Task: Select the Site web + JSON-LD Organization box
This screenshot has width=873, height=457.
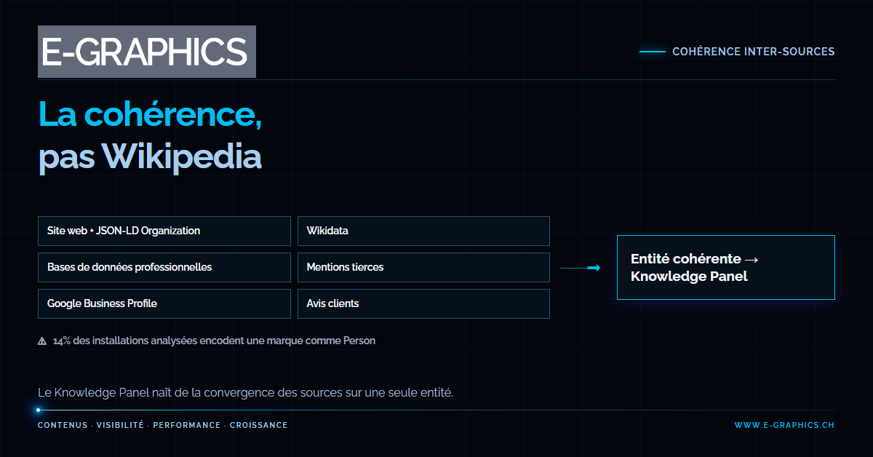Action: [164, 231]
